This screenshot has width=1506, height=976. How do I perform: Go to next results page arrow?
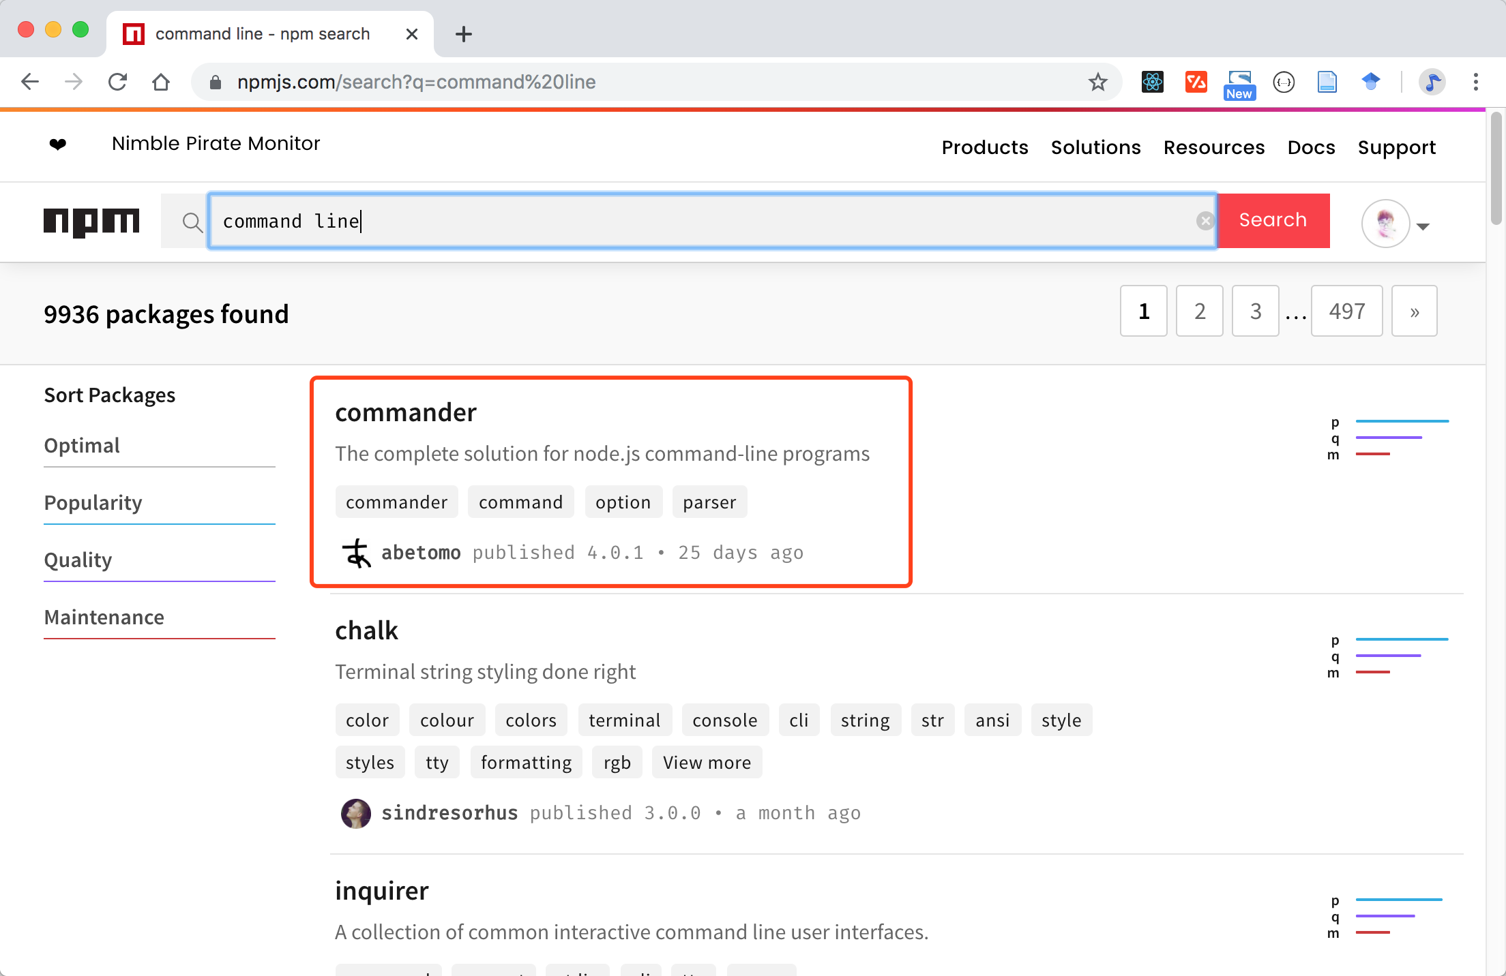point(1414,311)
